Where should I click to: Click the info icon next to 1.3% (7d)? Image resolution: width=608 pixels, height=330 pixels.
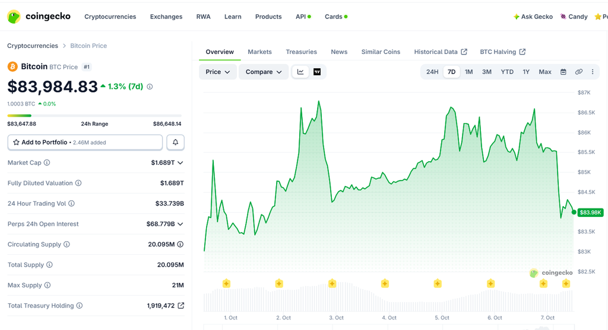point(150,86)
